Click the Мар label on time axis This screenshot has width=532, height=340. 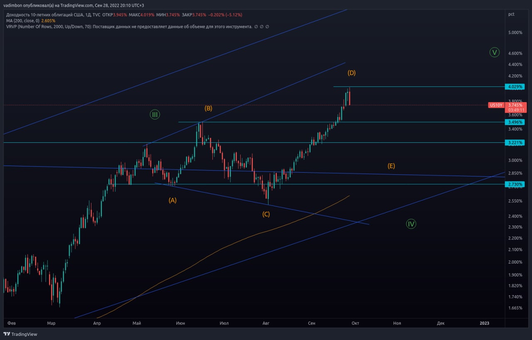(x=51, y=323)
